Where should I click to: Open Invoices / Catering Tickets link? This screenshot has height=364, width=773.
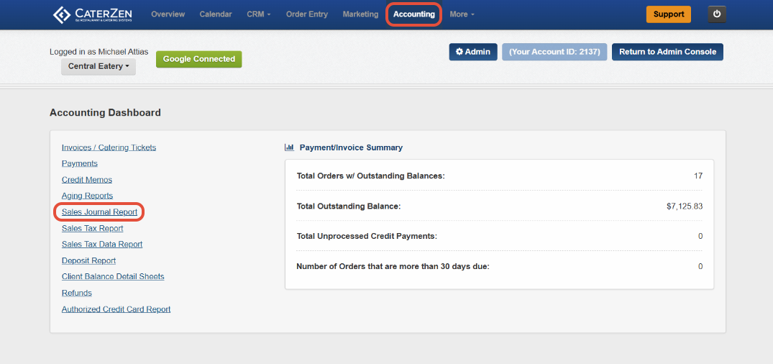[109, 147]
